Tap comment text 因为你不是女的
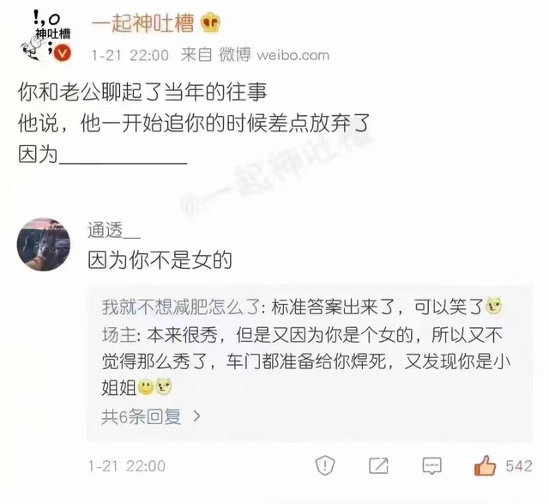 (x=160, y=260)
